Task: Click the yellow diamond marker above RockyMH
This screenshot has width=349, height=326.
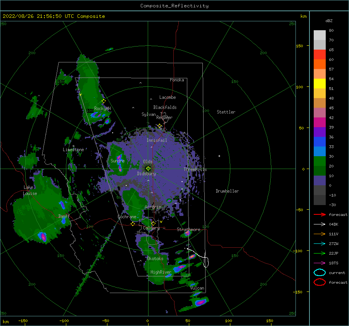Action: point(104,101)
